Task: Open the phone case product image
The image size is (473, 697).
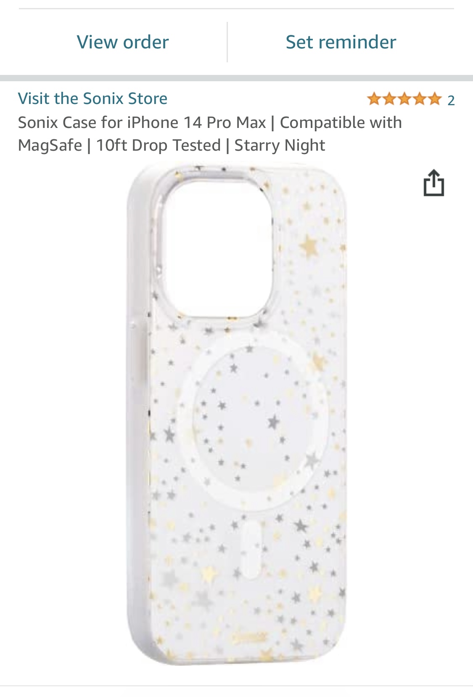Action: (237, 415)
